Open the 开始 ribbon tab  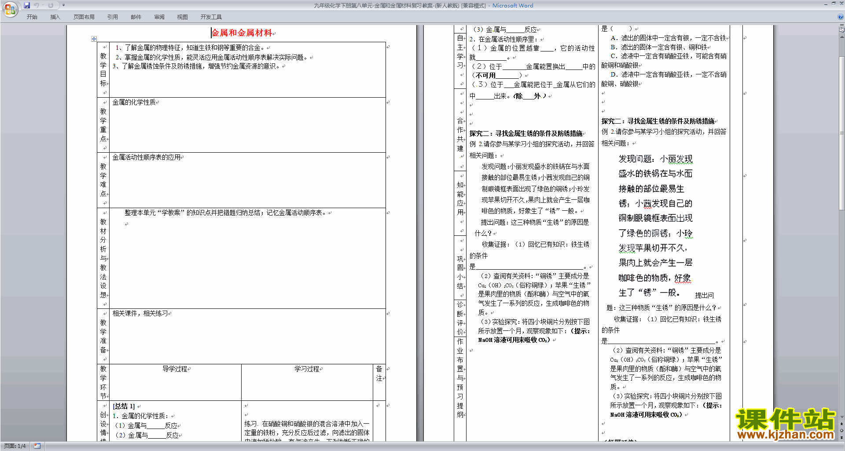pyautogui.click(x=32, y=17)
